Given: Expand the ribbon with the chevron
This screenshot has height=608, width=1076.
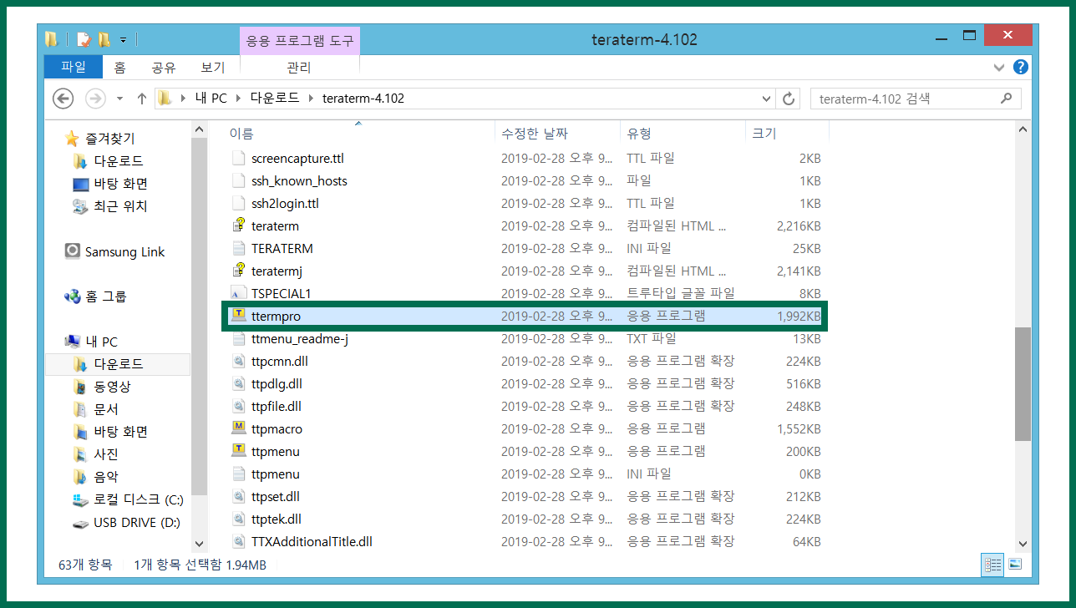Looking at the screenshot, I should pos(999,67).
